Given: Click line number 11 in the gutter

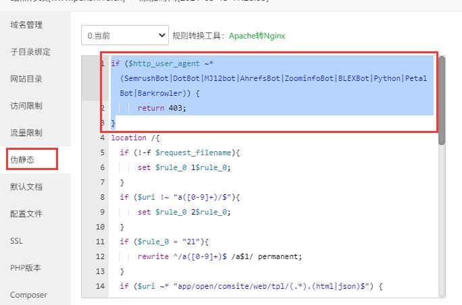Looking at the screenshot, I should (100, 242).
